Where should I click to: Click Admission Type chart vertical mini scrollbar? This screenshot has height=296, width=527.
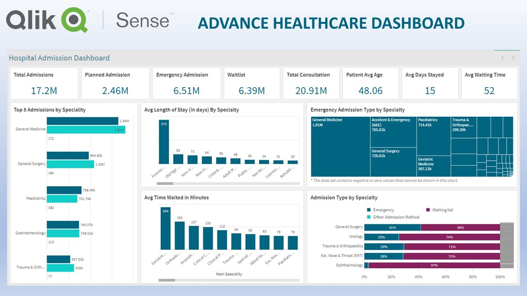(x=507, y=245)
